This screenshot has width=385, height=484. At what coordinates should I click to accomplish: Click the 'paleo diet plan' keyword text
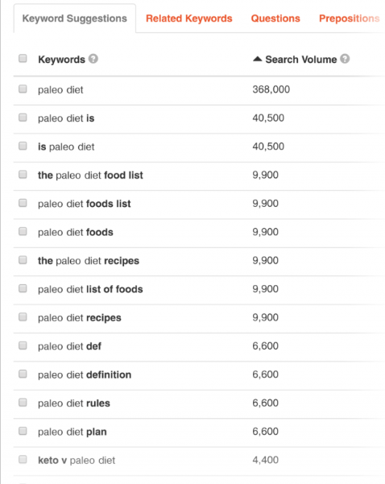click(72, 432)
